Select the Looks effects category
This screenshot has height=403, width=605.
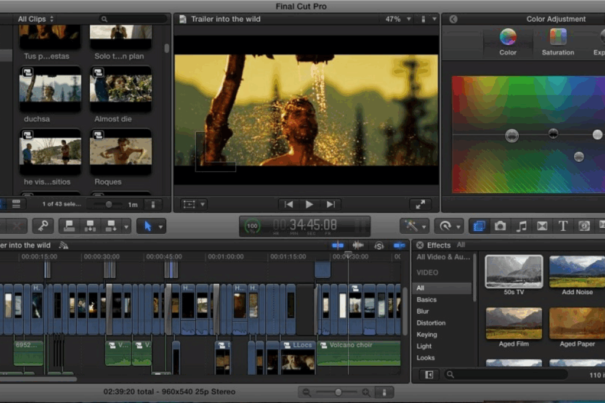425,358
